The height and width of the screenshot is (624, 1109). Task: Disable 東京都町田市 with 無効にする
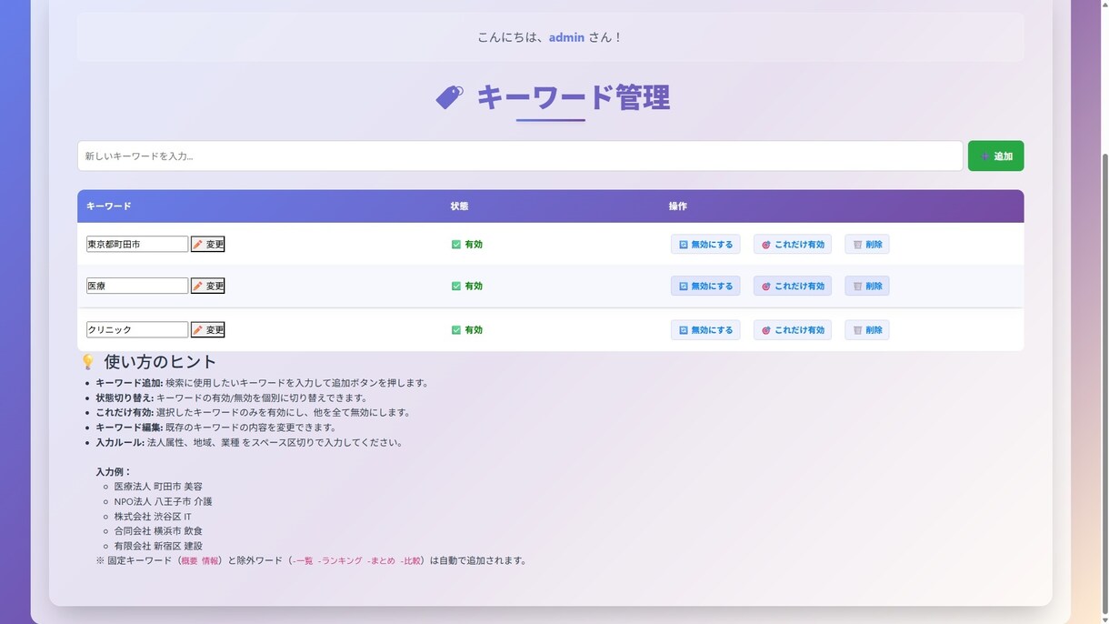tap(705, 244)
